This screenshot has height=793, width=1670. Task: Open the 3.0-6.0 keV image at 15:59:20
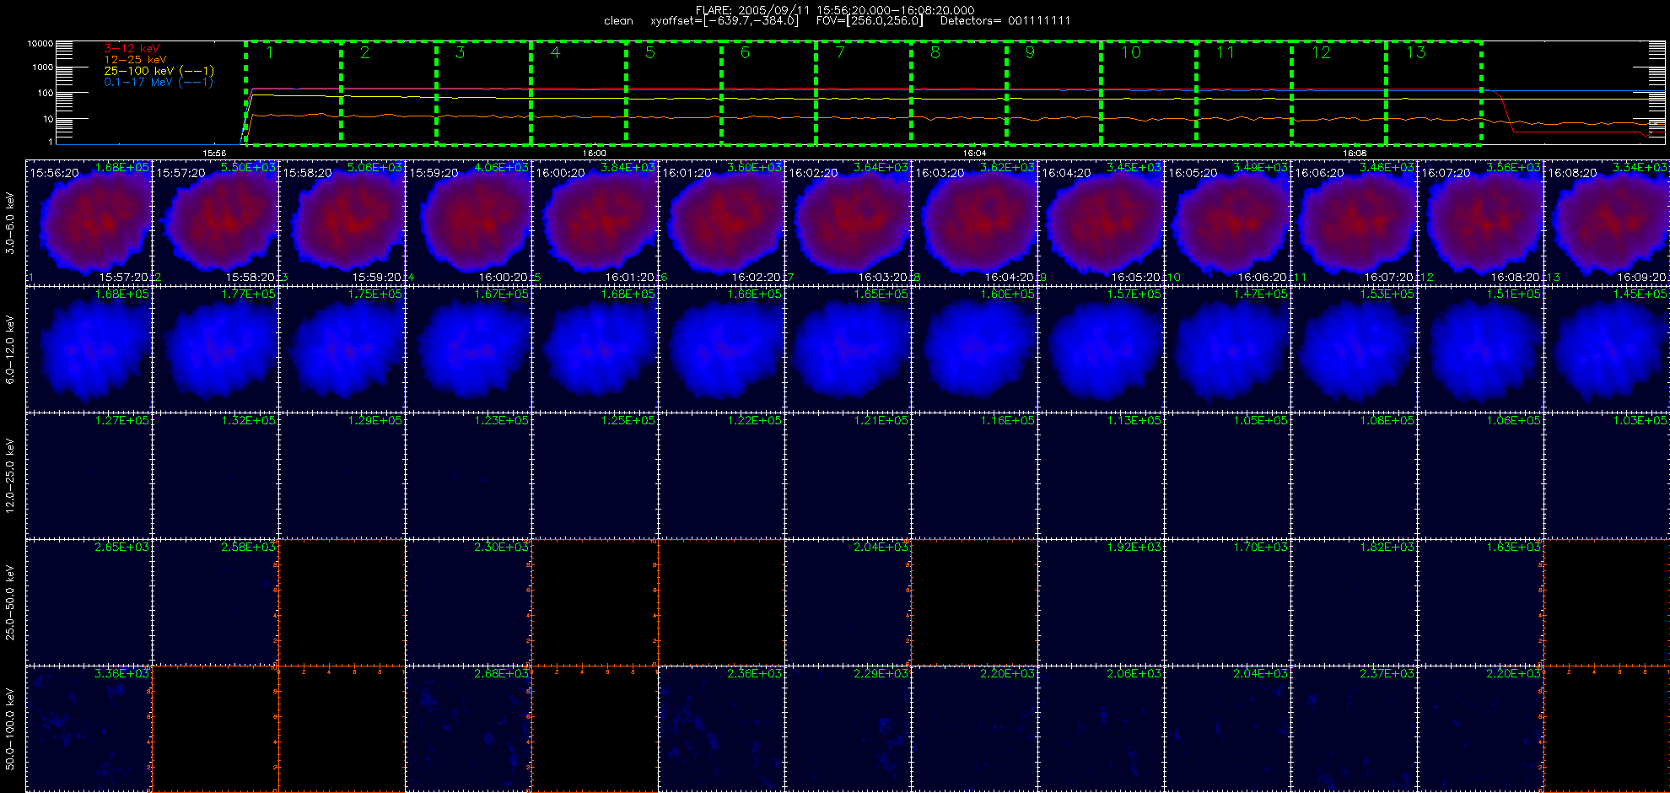click(x=469, y=223)
